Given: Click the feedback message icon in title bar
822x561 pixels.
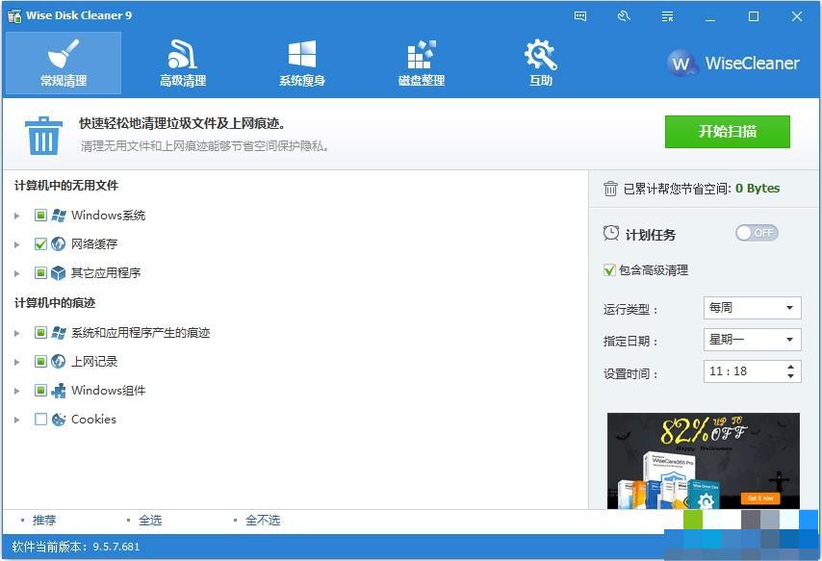Looking at the screenshot, I should tap(579, 16).
